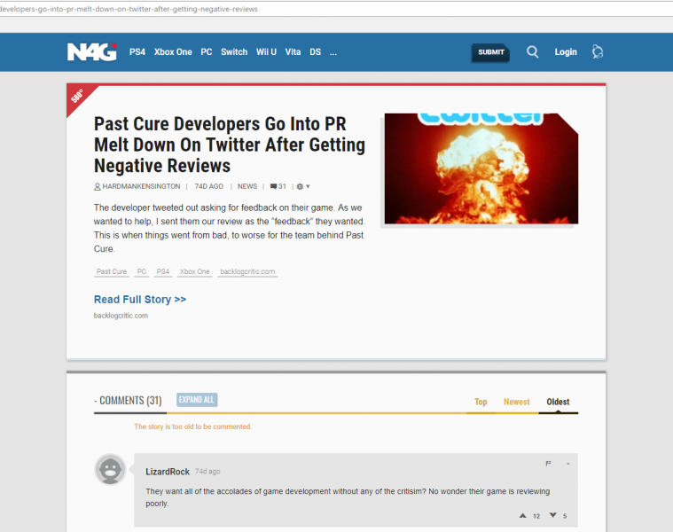673x532 pixels.
Task: Click the Twitter explosion thumbnail
Action: pos(481,168)
